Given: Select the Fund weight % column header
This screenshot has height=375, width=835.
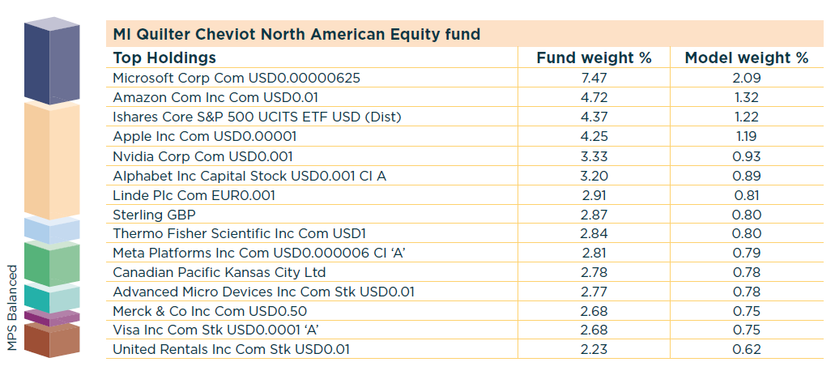Looking at the screenshot, I should pos(594,58).
